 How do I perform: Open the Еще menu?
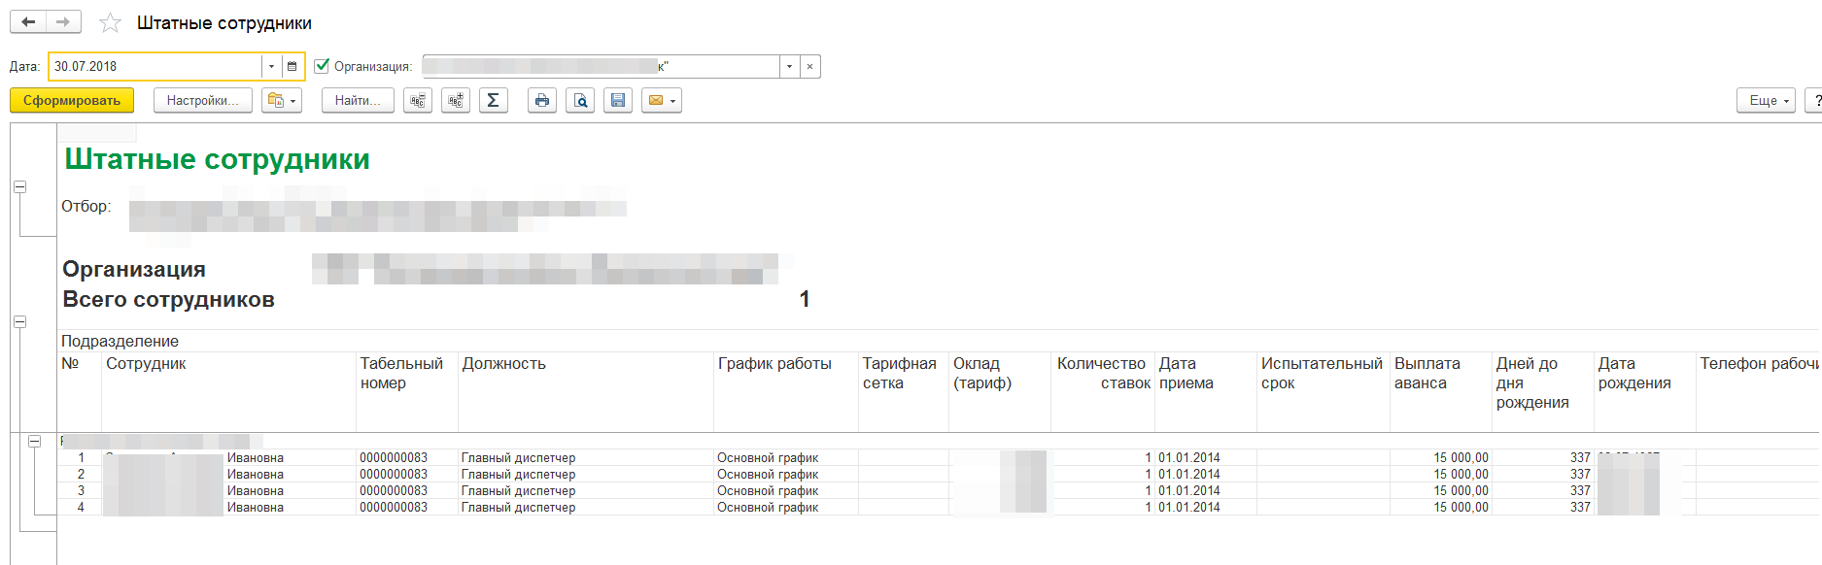pyautogui.click(x=1765, y=101)
